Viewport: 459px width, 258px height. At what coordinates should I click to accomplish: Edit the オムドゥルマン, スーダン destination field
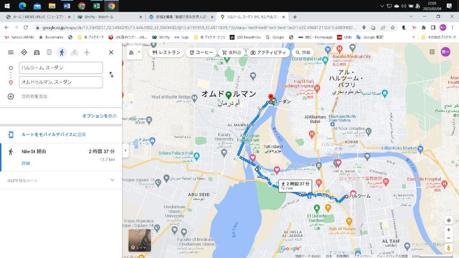pos(61,82)
